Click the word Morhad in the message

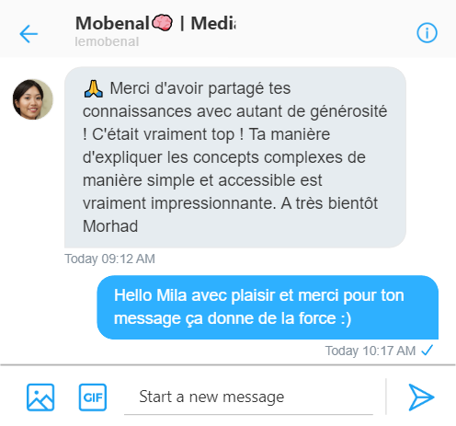[110, 226]
